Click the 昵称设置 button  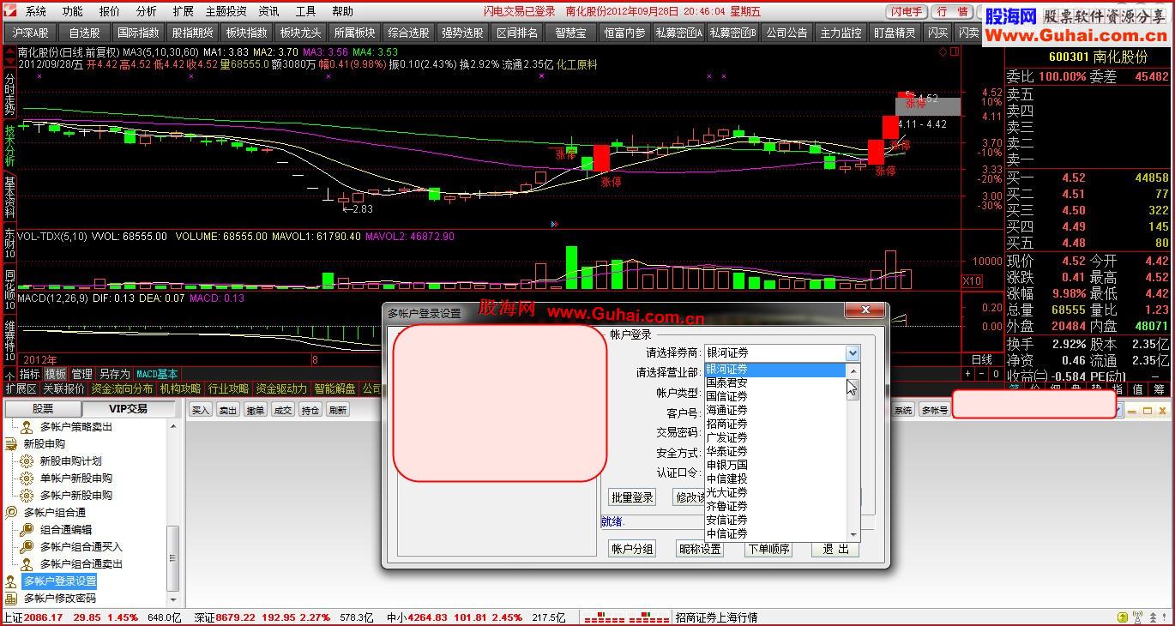700,549
